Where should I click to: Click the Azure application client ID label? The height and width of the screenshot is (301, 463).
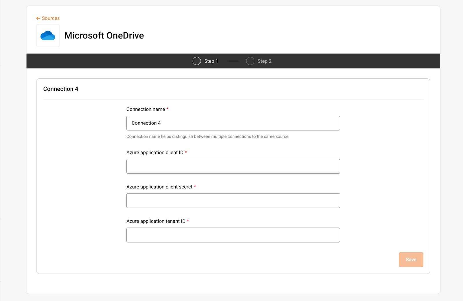click(x=155, y=152)
